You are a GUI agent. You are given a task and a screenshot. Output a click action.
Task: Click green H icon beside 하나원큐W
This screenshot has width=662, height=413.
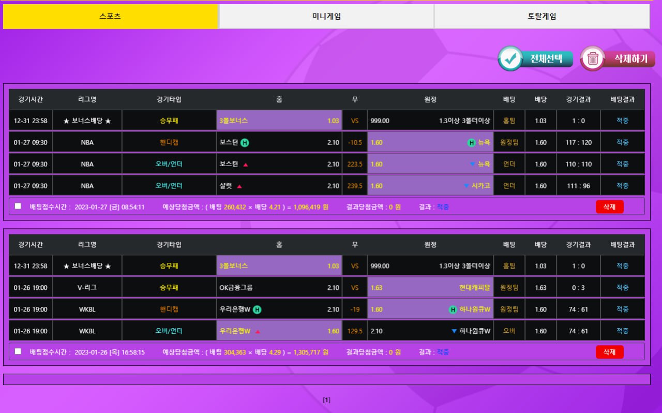[453, 310]
